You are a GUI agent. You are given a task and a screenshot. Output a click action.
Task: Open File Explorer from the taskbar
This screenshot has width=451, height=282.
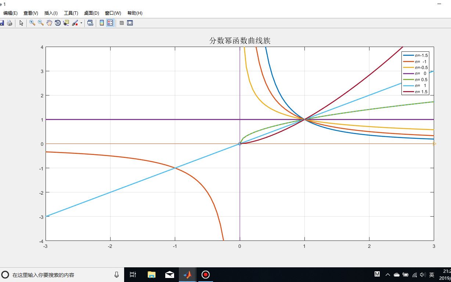click(151, 275)
